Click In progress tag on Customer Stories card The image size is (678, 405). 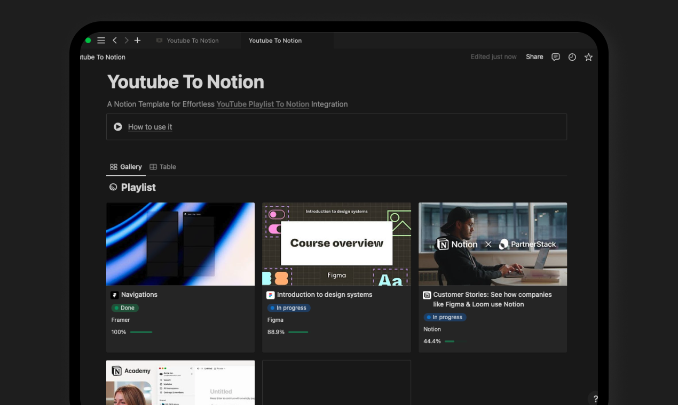(445, 317)
